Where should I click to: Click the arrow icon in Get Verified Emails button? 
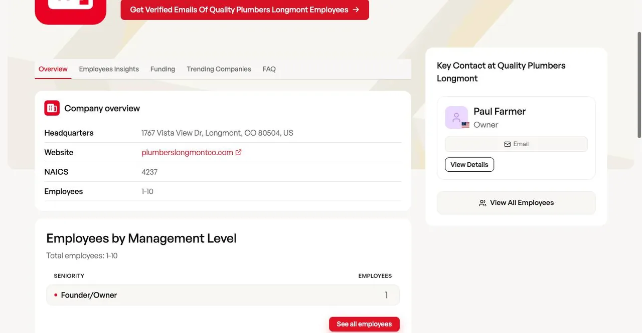356,10
